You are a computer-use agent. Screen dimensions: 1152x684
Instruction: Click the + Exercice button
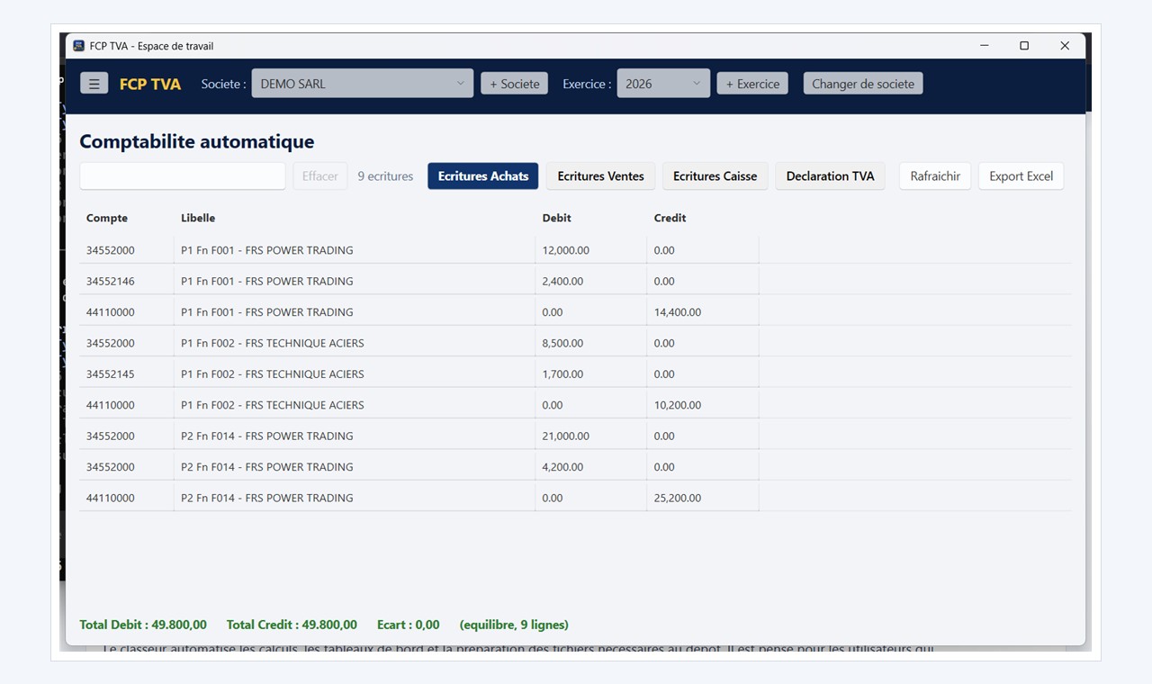[x=752, y=84]
